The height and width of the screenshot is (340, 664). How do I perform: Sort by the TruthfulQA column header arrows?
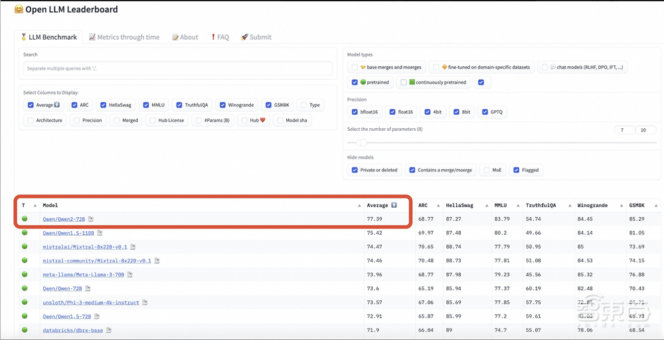[568, 206]
